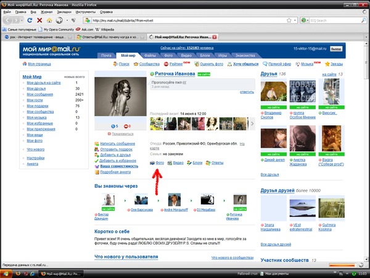Click the Ask.com bookmark
370x278 pixels.
click(x=84, y=30)
